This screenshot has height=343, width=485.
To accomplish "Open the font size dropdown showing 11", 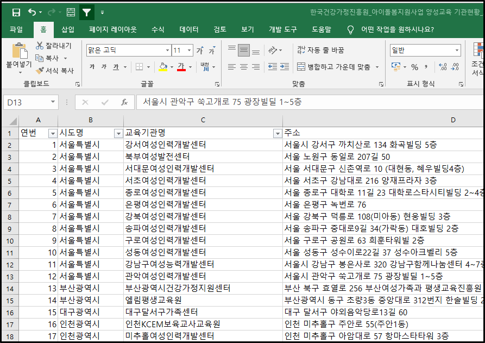I will [x=190, y=51].
